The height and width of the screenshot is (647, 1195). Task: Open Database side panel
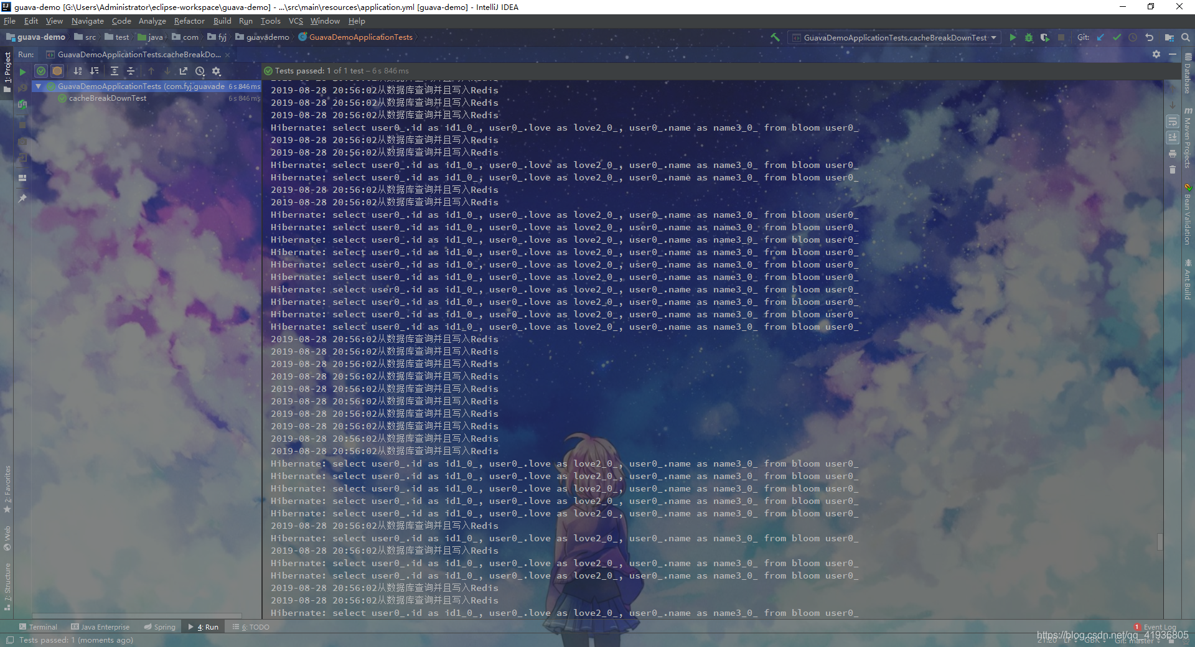tap(1188, 73)
